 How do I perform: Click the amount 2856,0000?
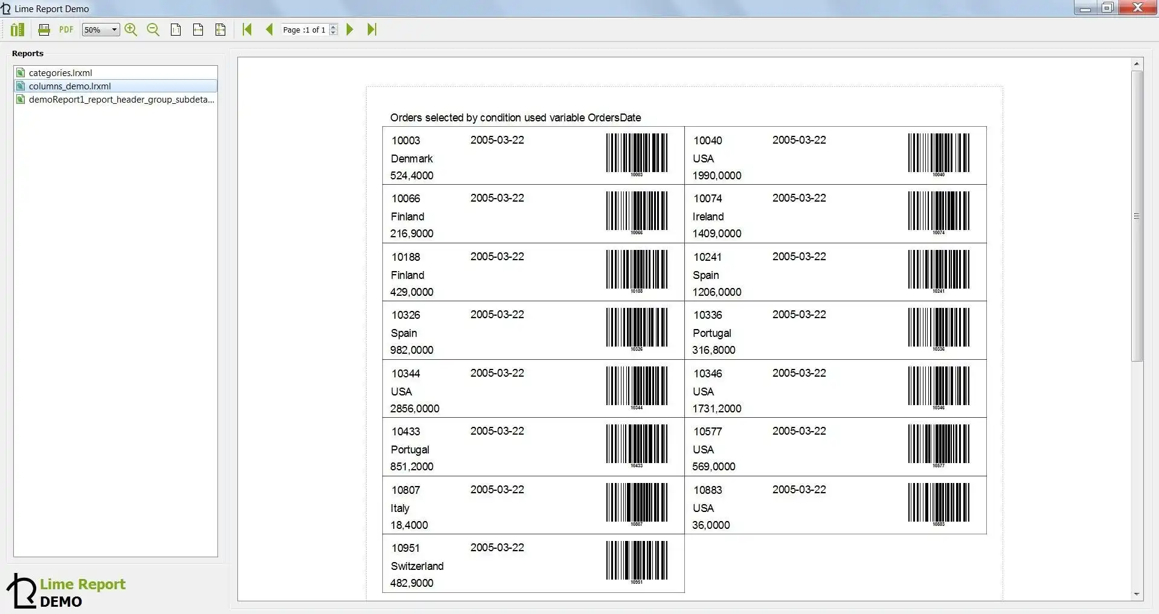[415, 409]
